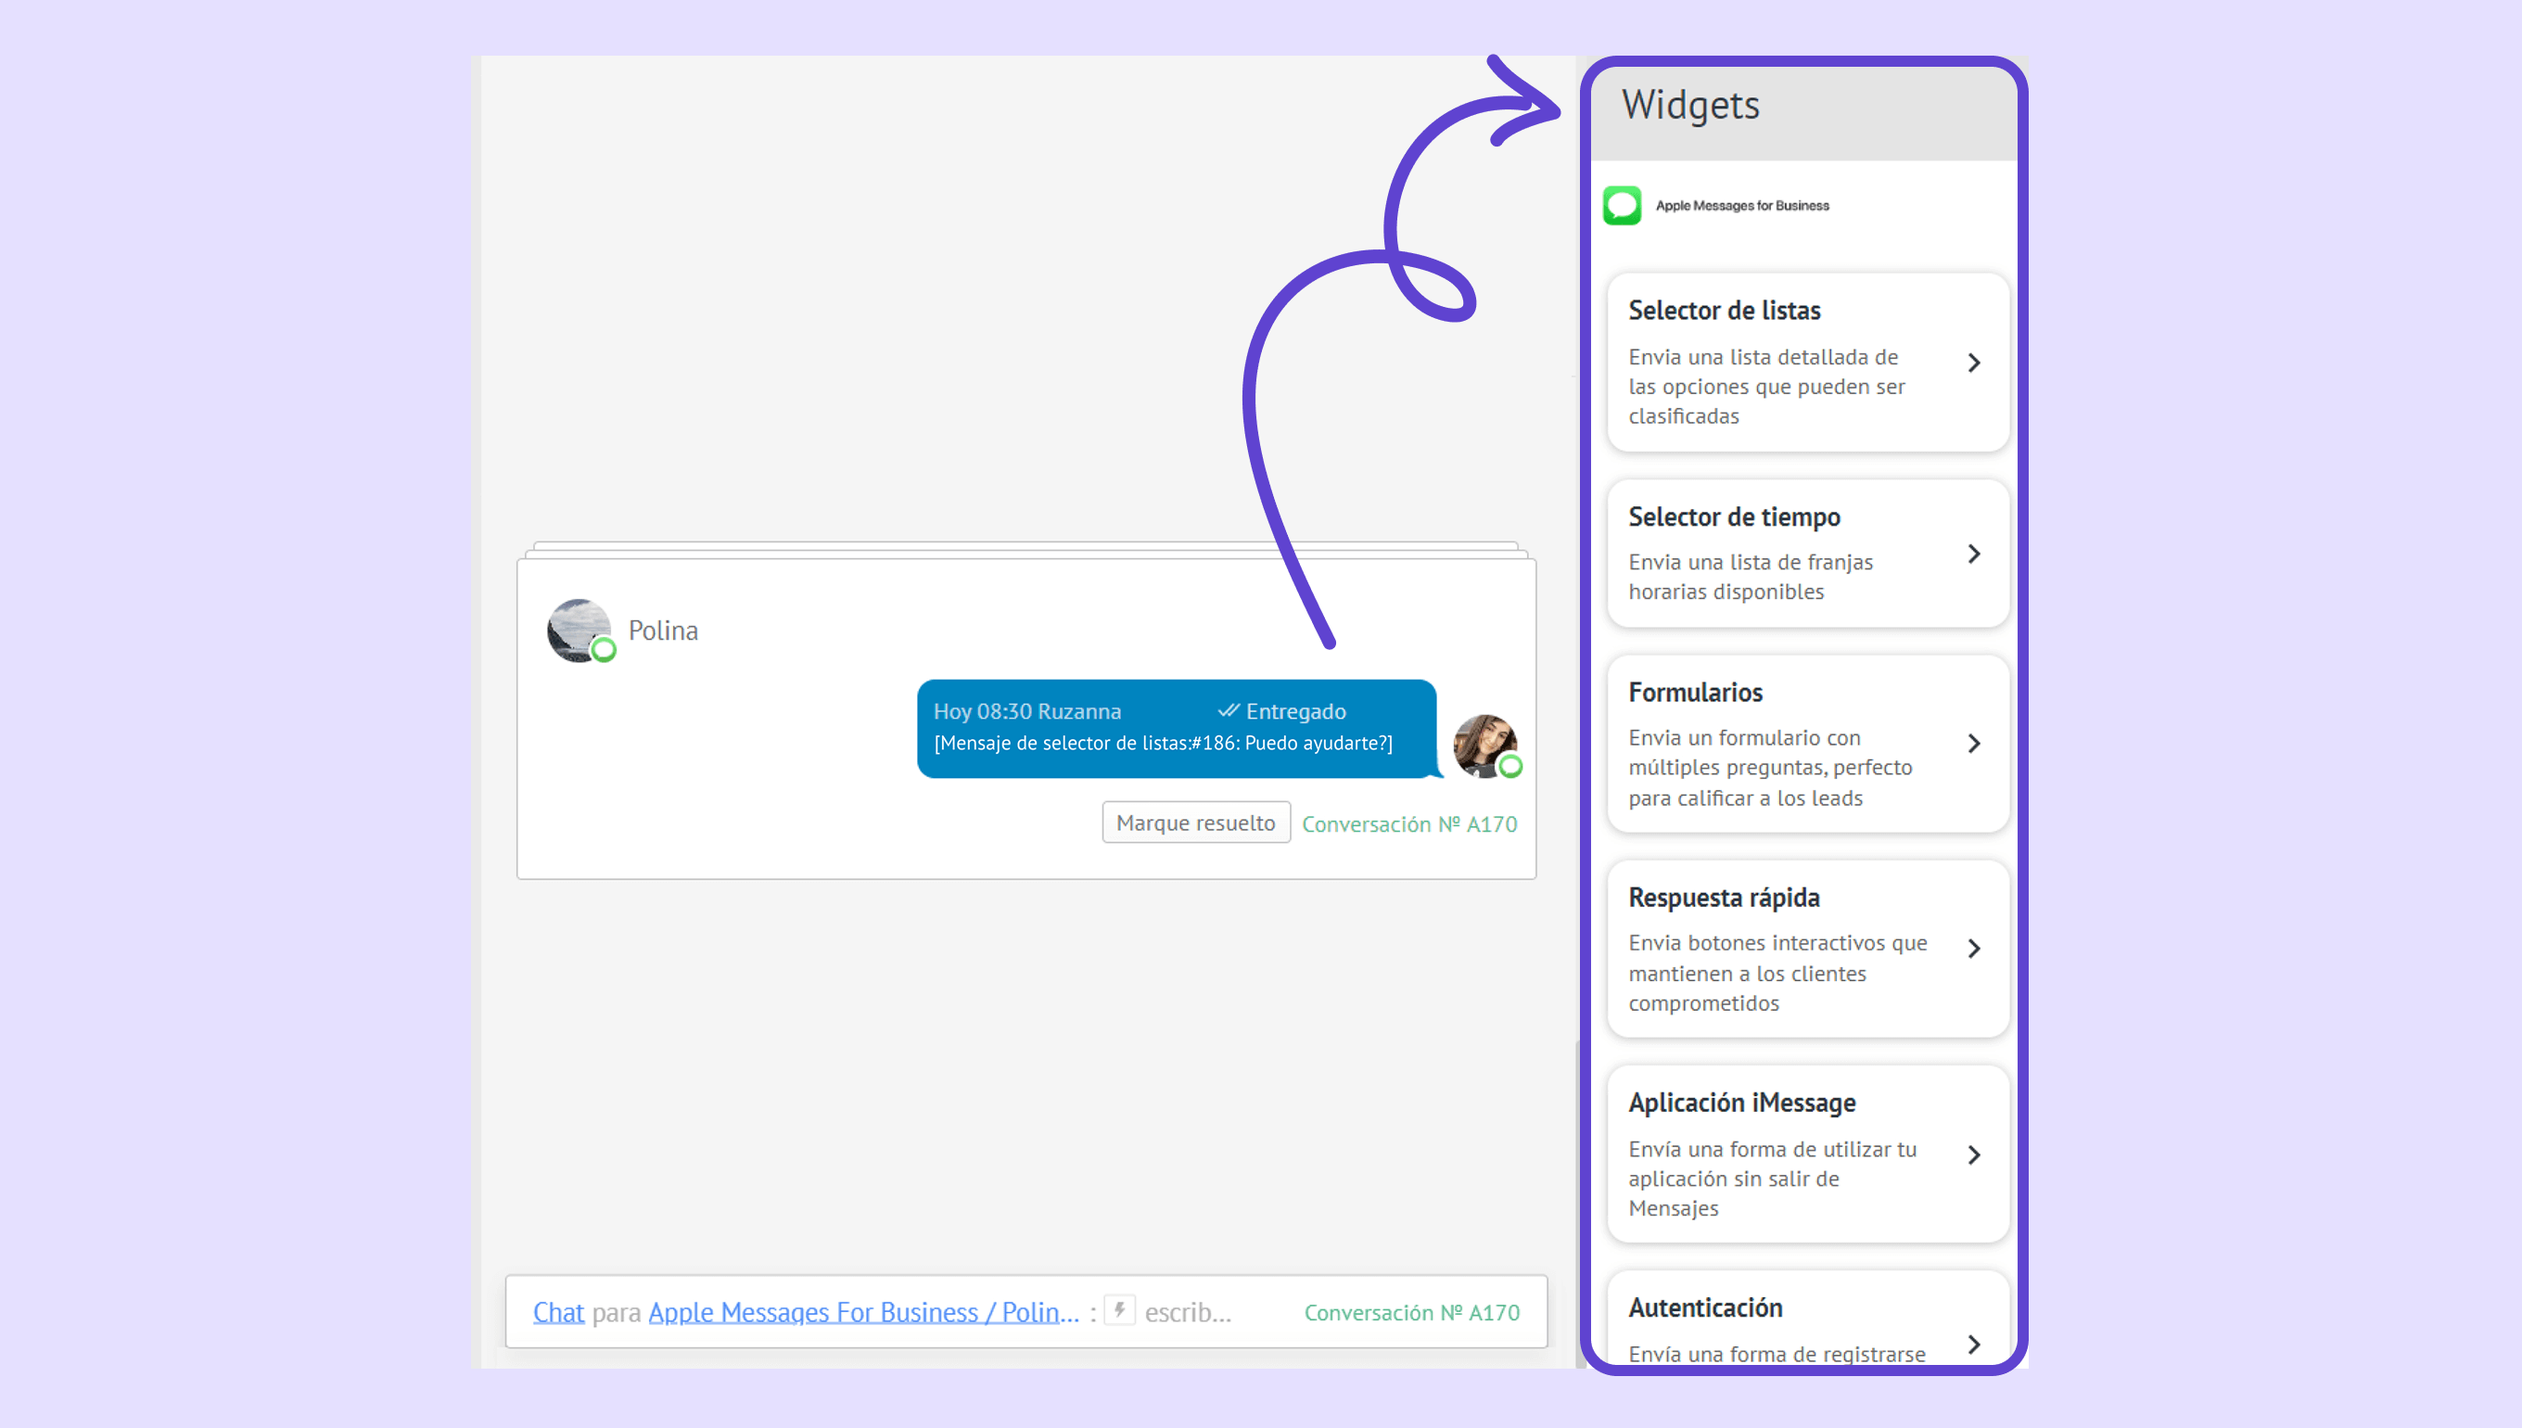The image size is (2522, 1428).
Task: Open Apple Messages For Business / Polin... link
Action: [863, 1312]
